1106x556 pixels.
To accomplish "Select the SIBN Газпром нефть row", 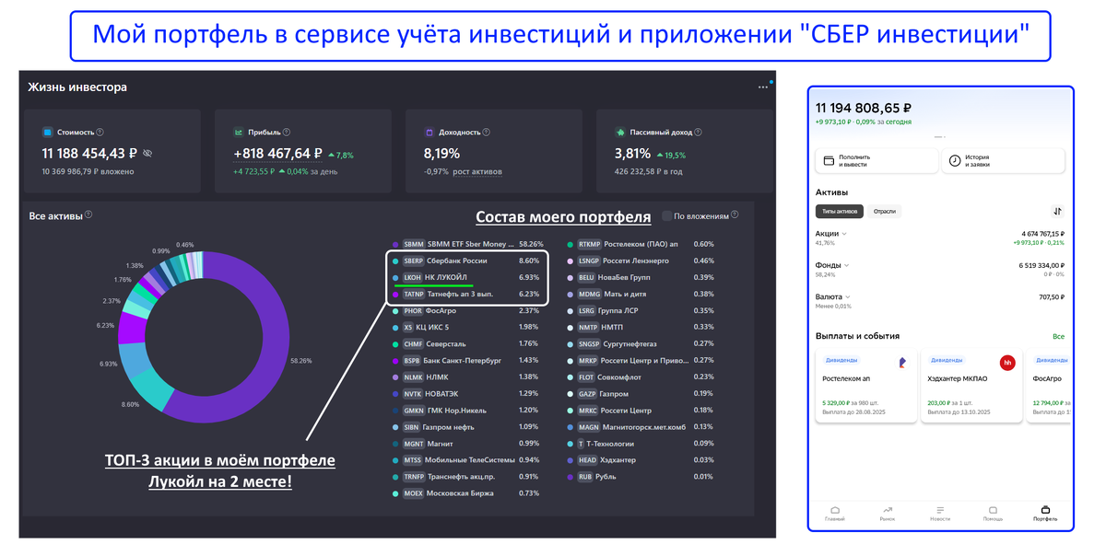I will [468, 427].
